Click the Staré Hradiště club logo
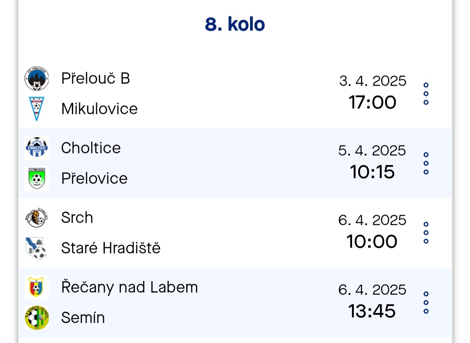 pos(37,248)
